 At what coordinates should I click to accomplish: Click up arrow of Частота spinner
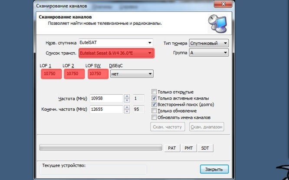(126, 96)
